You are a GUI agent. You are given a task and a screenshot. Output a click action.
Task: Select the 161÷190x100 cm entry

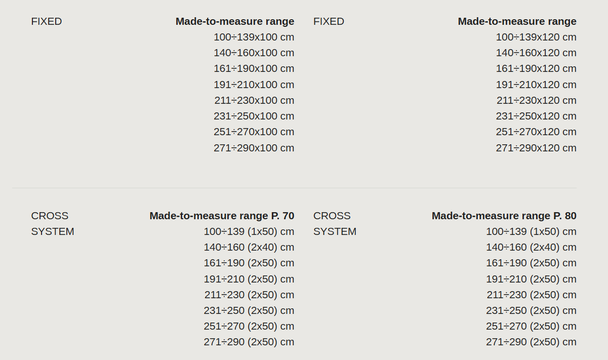pos(254,68)
